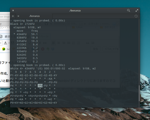Open the tab history icon in terminal
The image size is (150, 120).
click(x=136, y=16)
